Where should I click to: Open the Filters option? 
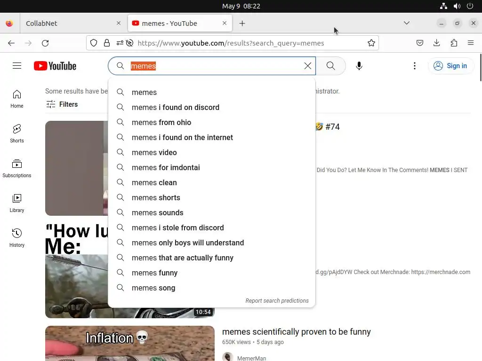click(62, 104)
